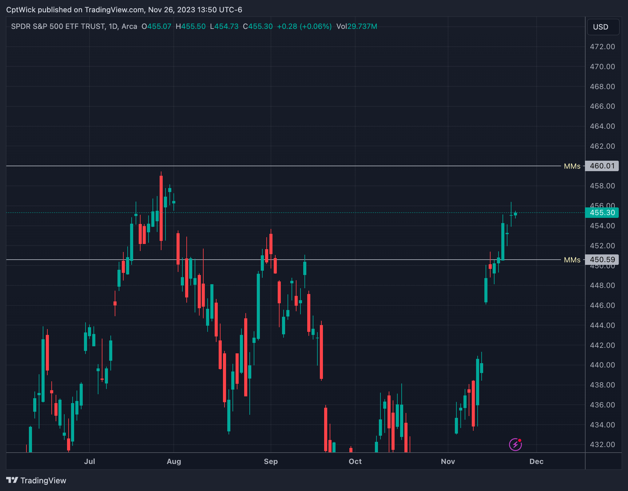Click the open value O455.07

(156, 26)
